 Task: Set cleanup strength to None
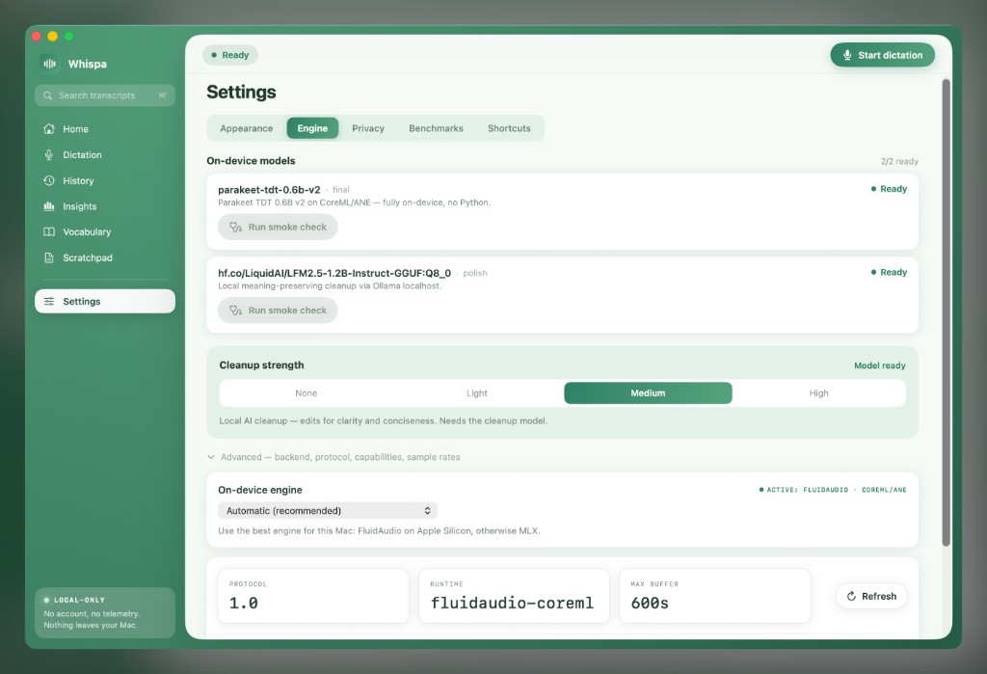pos(306,393)
